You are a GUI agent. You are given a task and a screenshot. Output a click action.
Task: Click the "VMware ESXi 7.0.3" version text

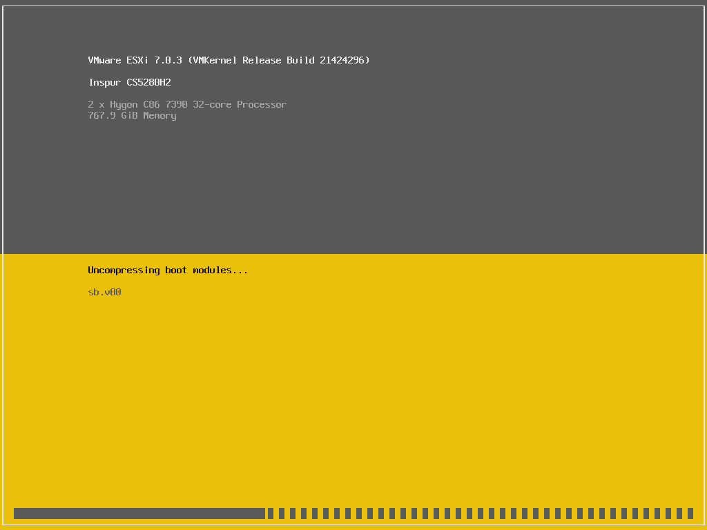(x=135, y=60)
